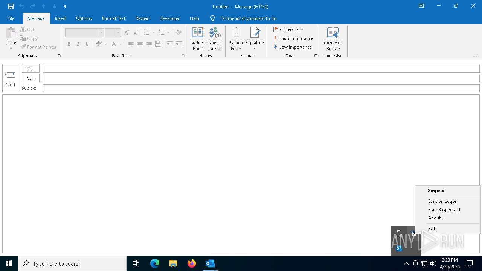Click the Cc... button
The height and width of the screenshot is (271, 482).
coord(31,78)
